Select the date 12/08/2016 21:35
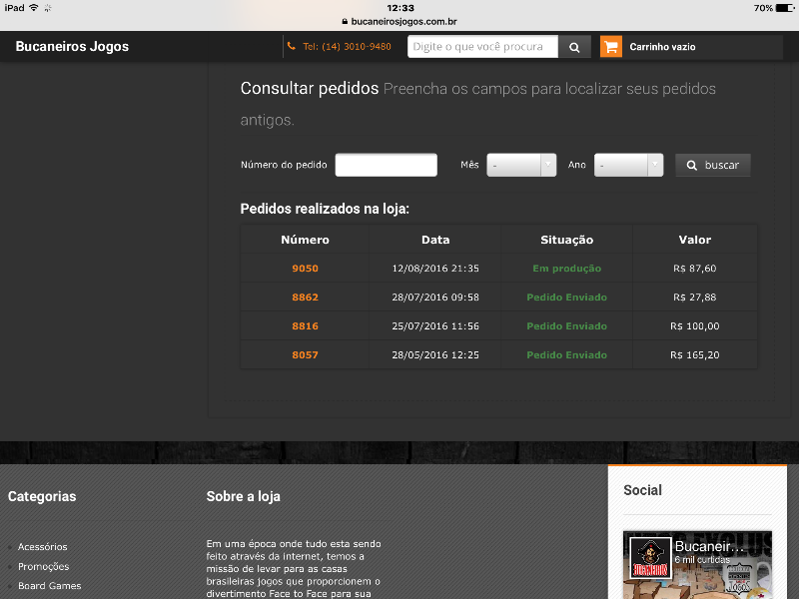Viewport: 799px width, 599px height. coord(435,269)
